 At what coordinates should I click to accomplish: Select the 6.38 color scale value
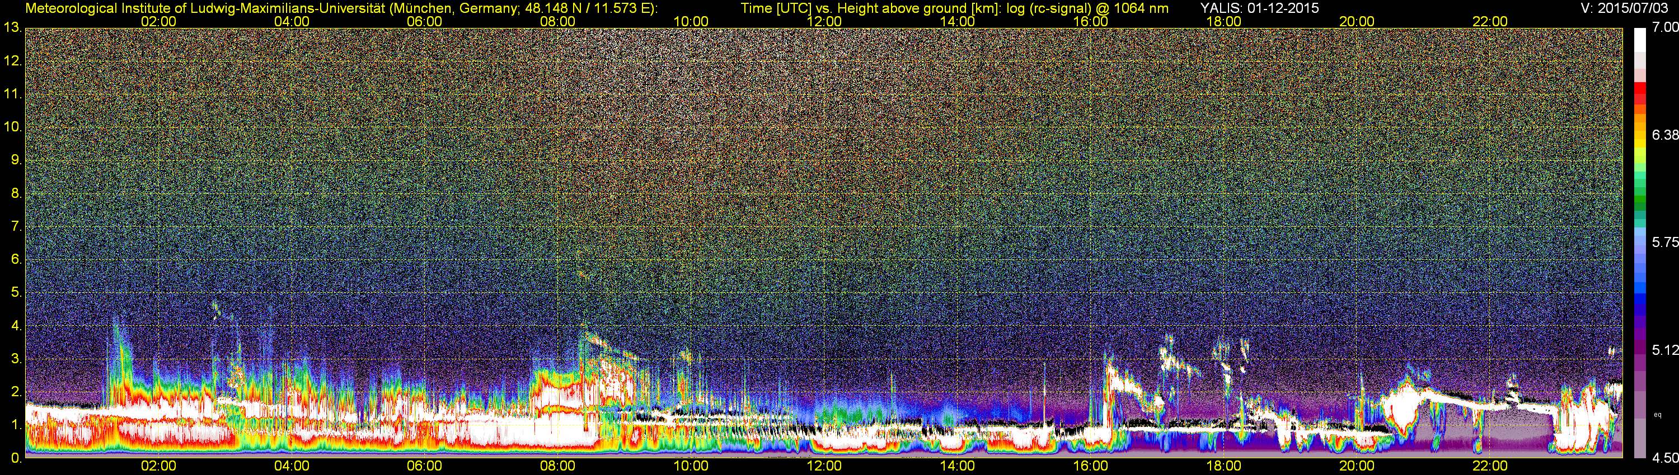pos(1666,135)
